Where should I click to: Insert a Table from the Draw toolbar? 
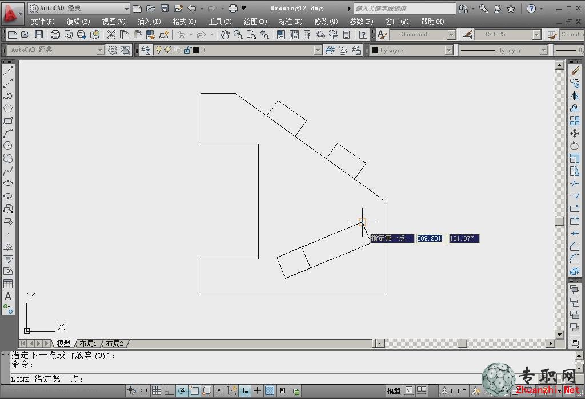tap(8, 284)
